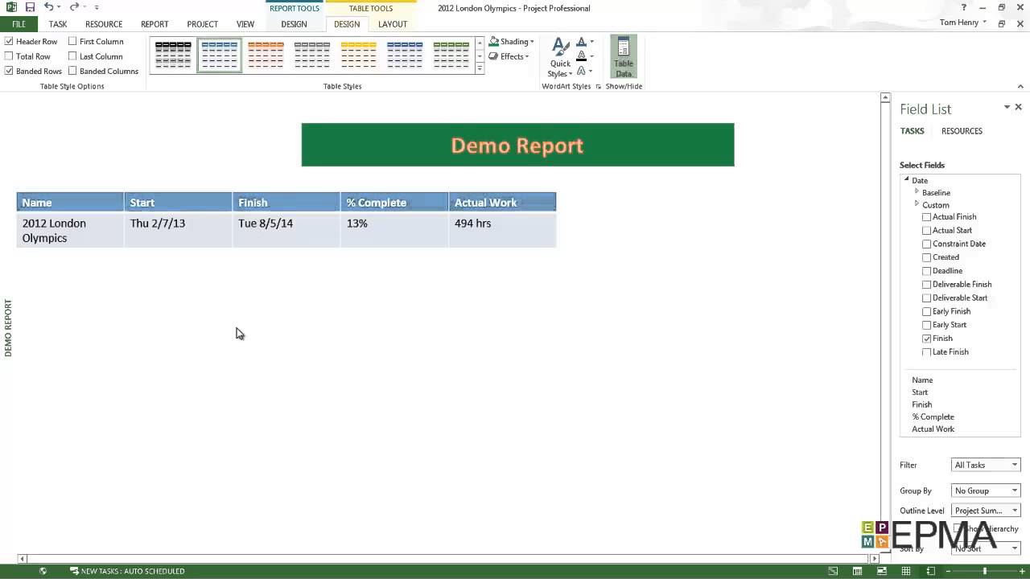This screenshot has height=579, width=1030.
Task: Open the Customize Quick Access Toolbar arrow
Action: [97, 7]
